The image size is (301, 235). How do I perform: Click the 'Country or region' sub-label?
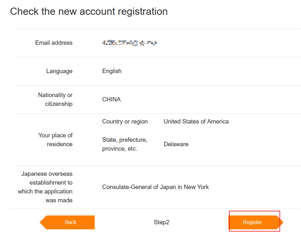point(125,122)
